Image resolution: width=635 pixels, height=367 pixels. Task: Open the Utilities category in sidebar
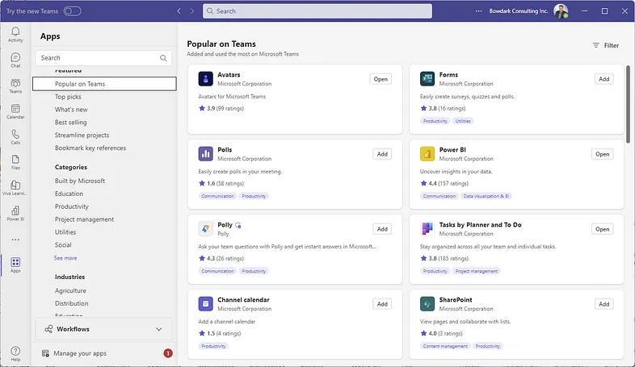tap(65, 232)
